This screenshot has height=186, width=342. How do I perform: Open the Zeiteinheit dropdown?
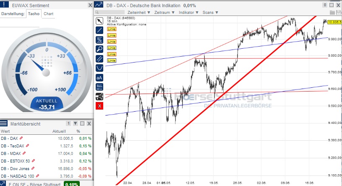[x=139, y=13]
